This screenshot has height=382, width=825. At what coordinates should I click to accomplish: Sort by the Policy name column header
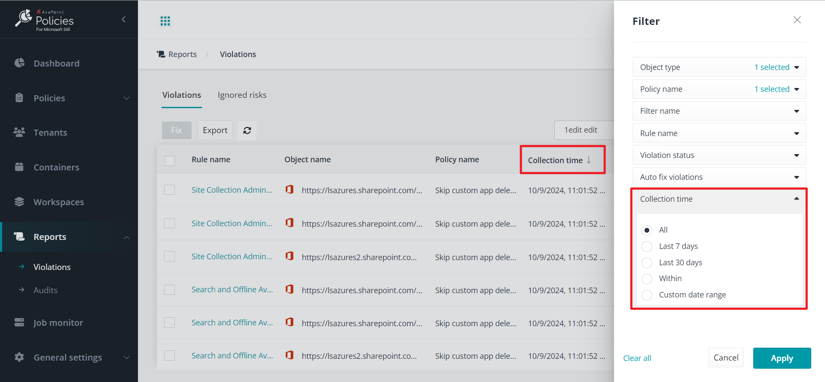click(457, 160)
